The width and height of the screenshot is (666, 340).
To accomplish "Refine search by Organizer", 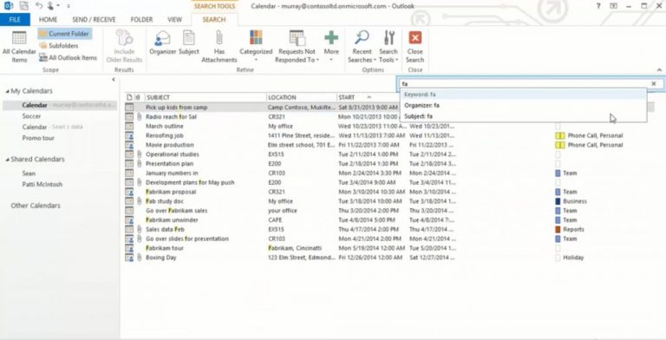I will [163, 42].
